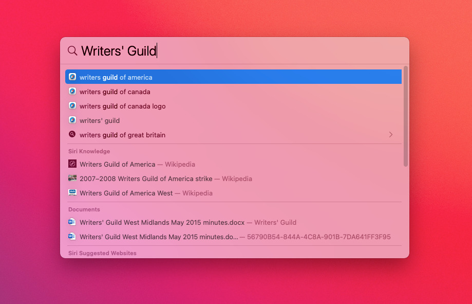Image resolution: width=472 pixels, height=304 pixels.
Task: Click the Spotlight magnifying glass icon
Action: (x=72, y=50)
